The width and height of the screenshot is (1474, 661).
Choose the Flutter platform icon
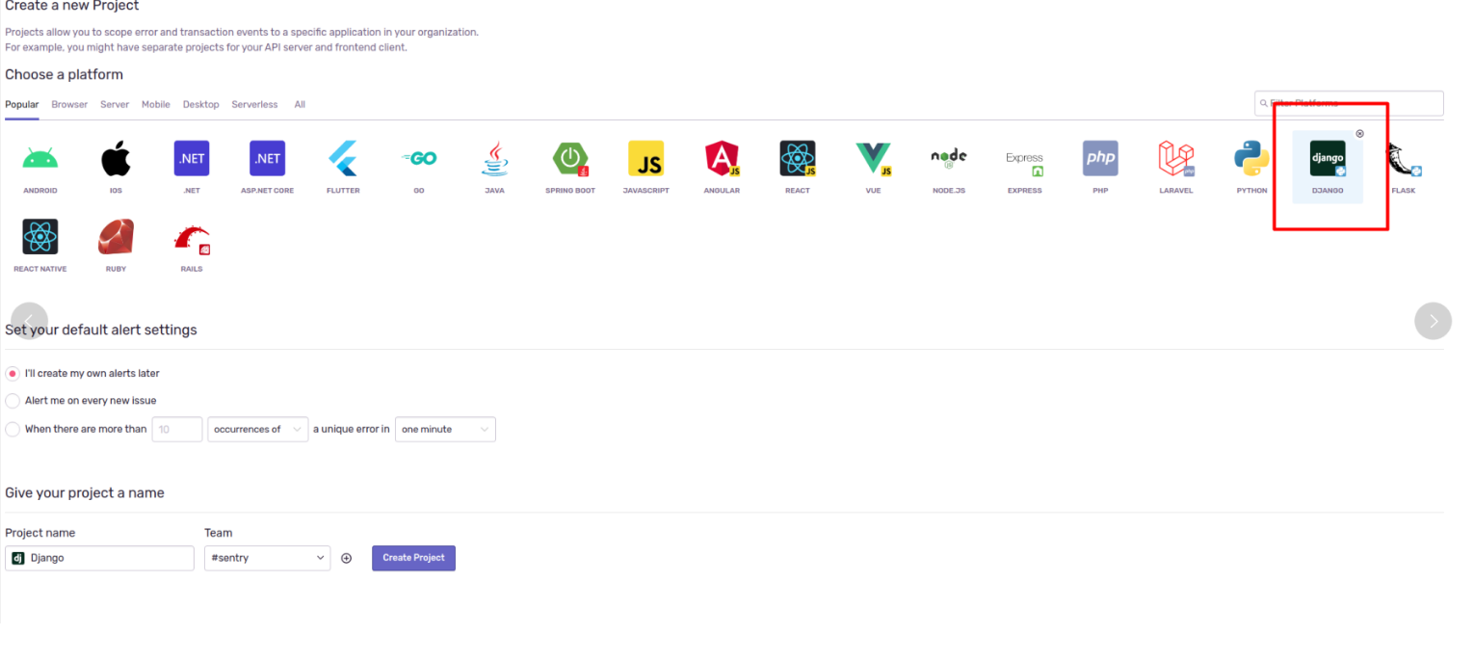click(x=343, y=158)
